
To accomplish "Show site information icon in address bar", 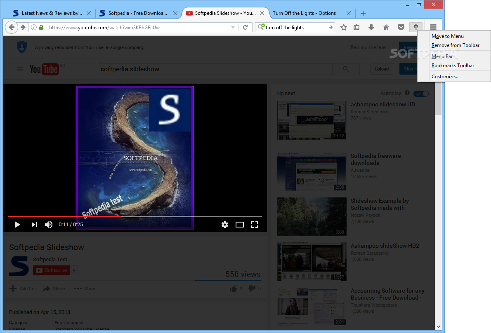I will click(x=34, y=27).
